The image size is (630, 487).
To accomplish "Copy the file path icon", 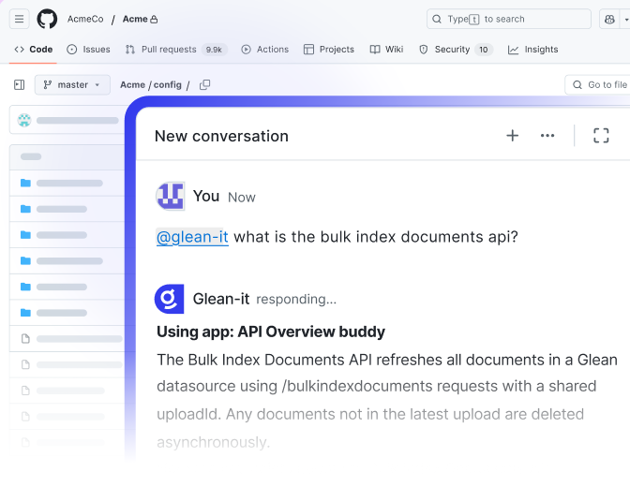I will point(205,84).
